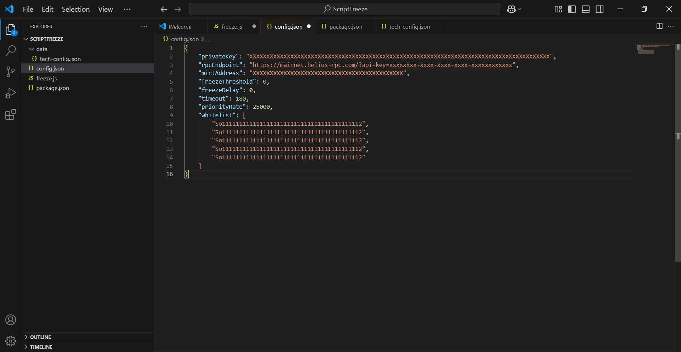Click the ScriptFreeze search command center
681x352 pixels.
pyautogui.click(x=344, y=9)
